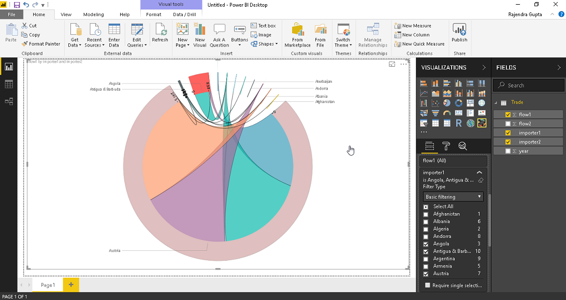This screenshot has width=566, height=300.
Task: Open the Shapes dropdown
Action: click(265, 44)
